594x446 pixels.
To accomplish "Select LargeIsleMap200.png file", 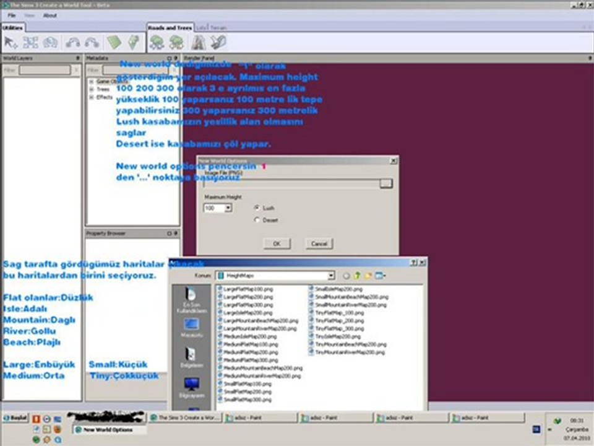I will (x=246, y=313).
